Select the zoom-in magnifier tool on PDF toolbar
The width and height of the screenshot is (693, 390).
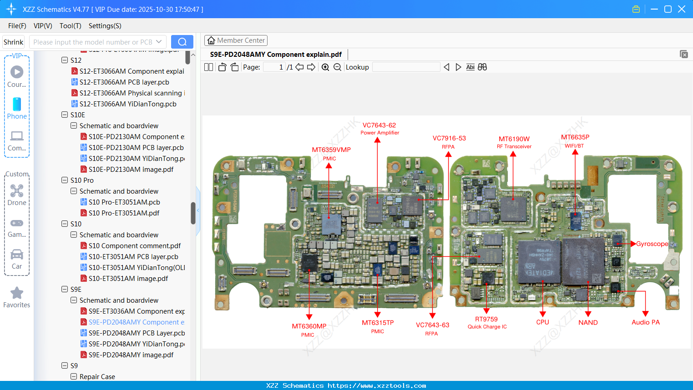[x=325, y=67]
